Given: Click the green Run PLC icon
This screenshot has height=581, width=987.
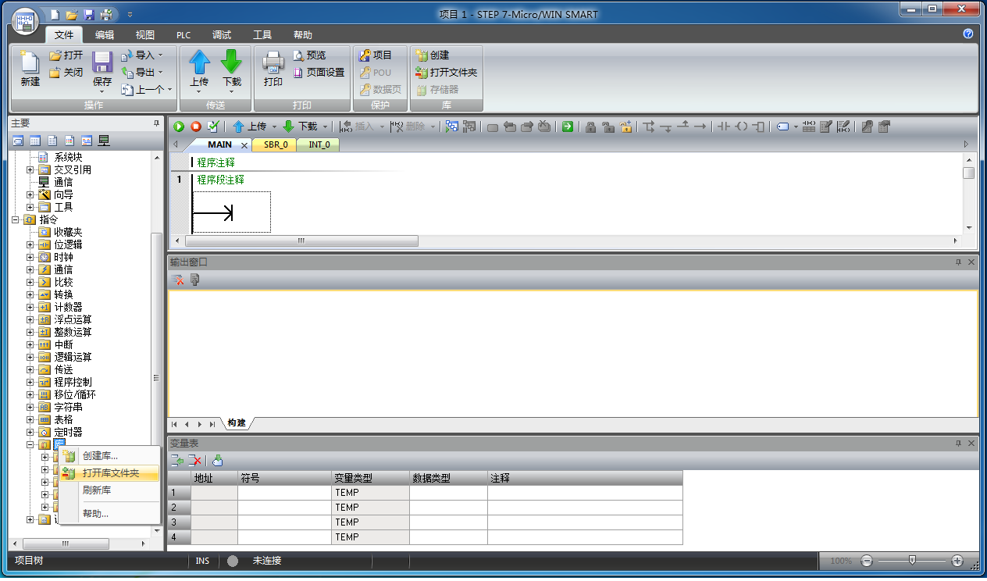Looking at the screenshot, I should click(180, 127).
